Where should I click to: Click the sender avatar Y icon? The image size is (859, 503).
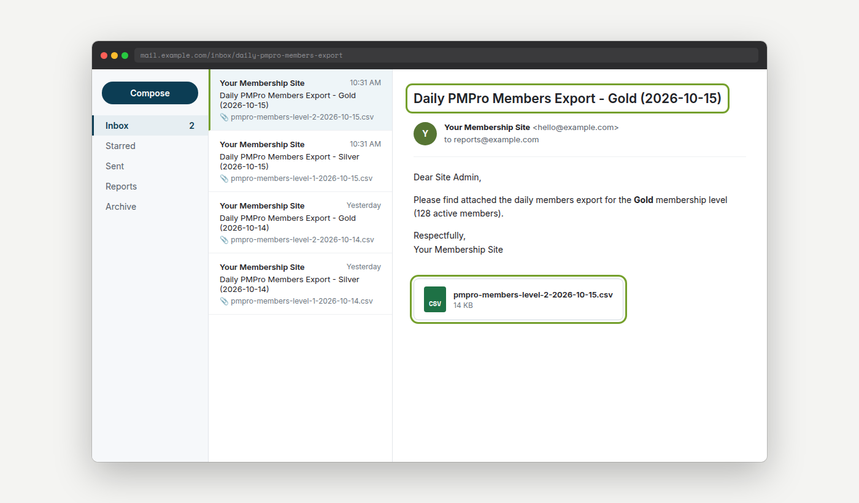pos(425,134)
